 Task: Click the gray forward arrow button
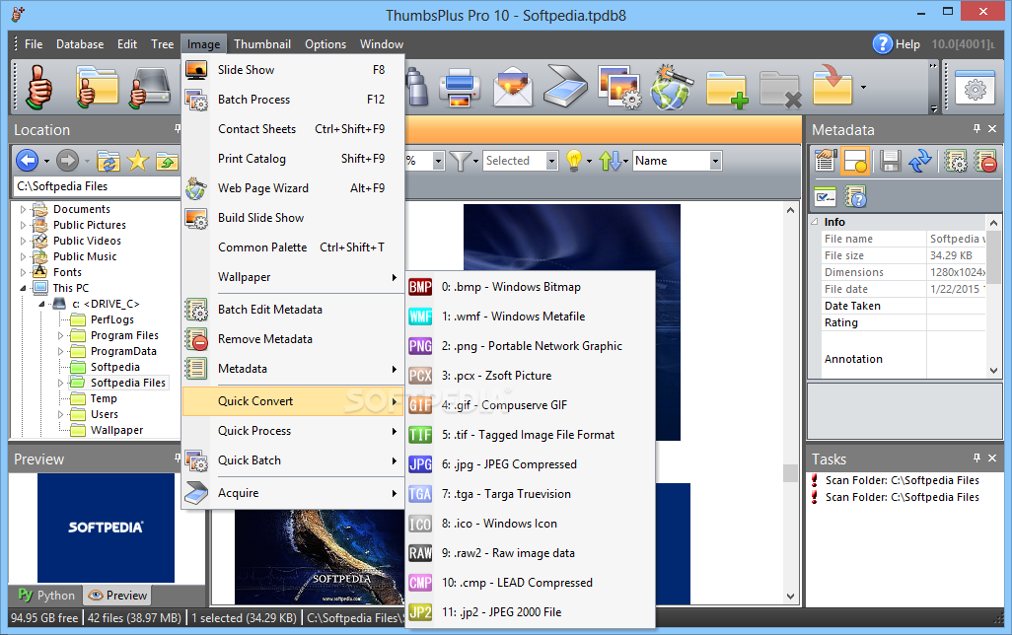(67, 160)
